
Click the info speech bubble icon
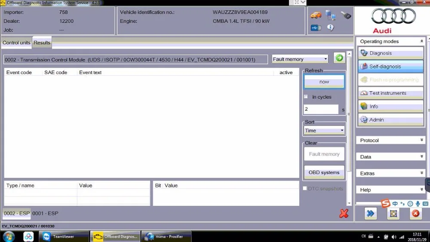[330, 28]
